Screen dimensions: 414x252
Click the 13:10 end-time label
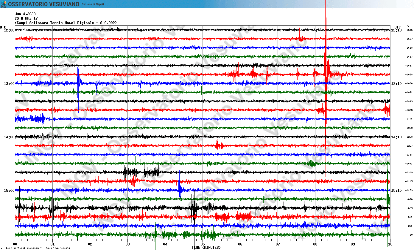click(x=396, y=83)
